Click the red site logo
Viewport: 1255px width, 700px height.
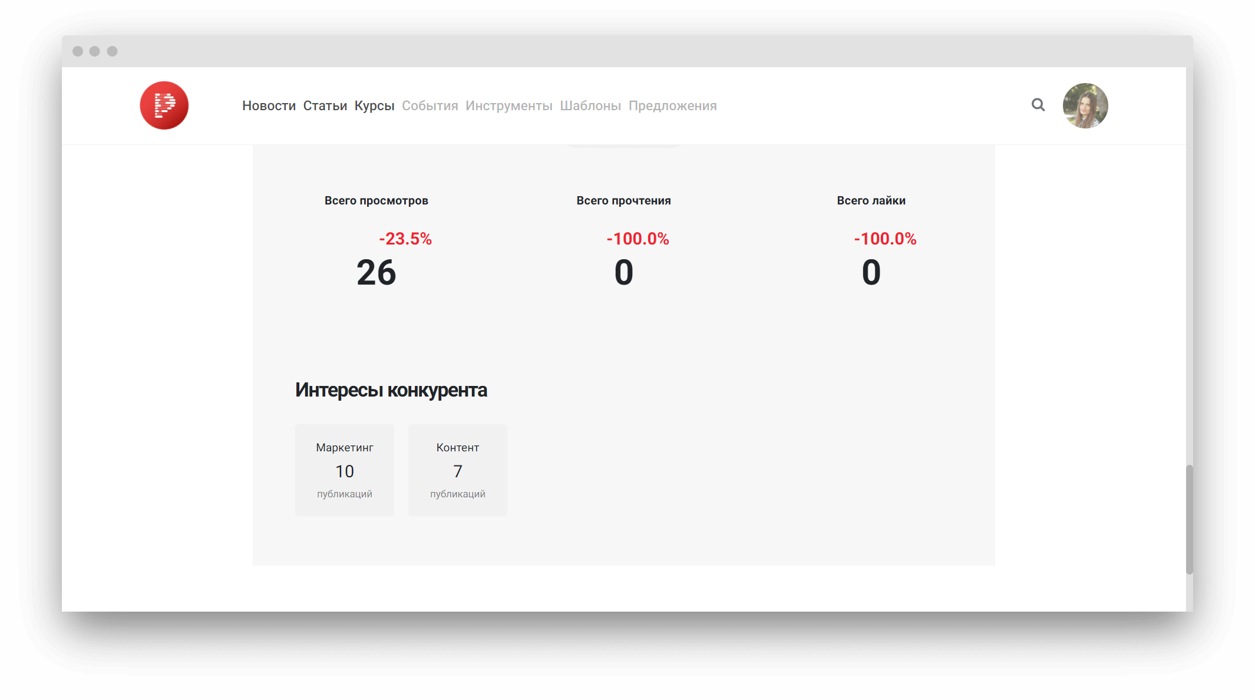coord(164,105)
